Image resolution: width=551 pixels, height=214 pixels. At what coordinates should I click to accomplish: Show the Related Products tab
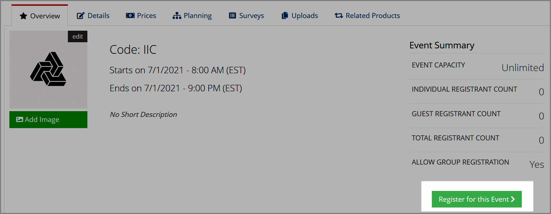click(367, 16)
